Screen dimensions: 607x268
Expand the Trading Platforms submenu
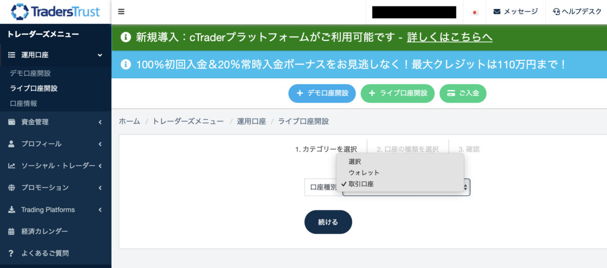[x=100, y=210]
